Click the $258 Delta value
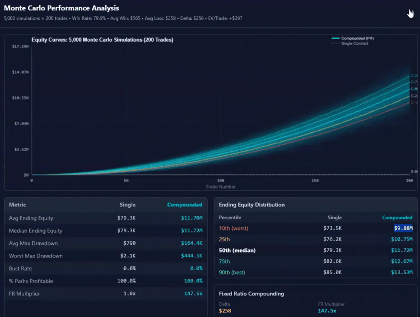The image size is (420, 317). (225, 311)
